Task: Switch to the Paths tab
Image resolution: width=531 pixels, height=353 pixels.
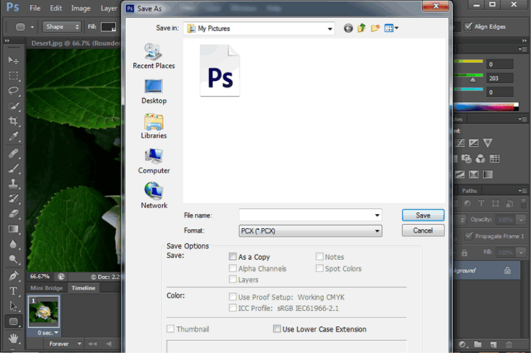Action: pyautogui.click(x=469, y=191)
